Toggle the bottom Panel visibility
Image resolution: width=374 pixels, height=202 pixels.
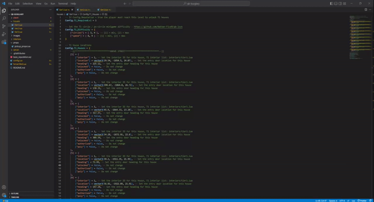pos(337,3)
